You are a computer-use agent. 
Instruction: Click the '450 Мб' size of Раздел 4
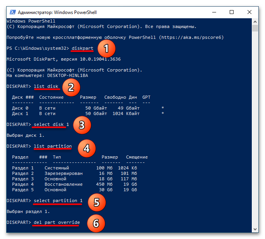pos(104,184)
